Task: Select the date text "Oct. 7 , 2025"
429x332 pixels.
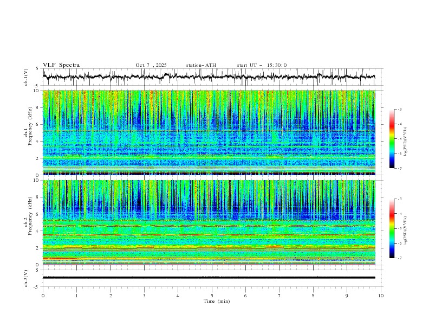Action: [x=151, y=65]
